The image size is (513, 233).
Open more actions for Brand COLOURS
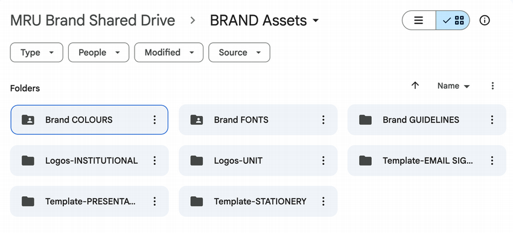(155, 120)
